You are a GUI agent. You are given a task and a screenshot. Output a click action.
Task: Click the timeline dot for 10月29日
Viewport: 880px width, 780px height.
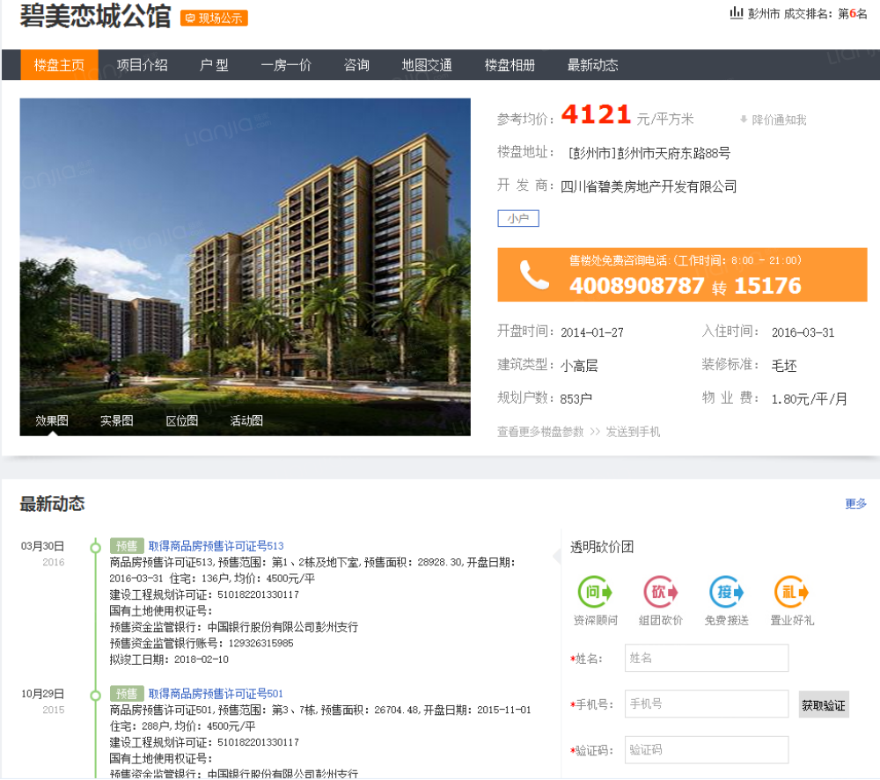[x=95, y=696]
